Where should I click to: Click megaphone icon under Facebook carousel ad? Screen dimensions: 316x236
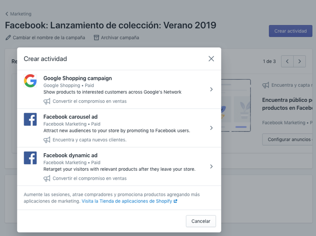pyautogui.click(x=47, y=140)
